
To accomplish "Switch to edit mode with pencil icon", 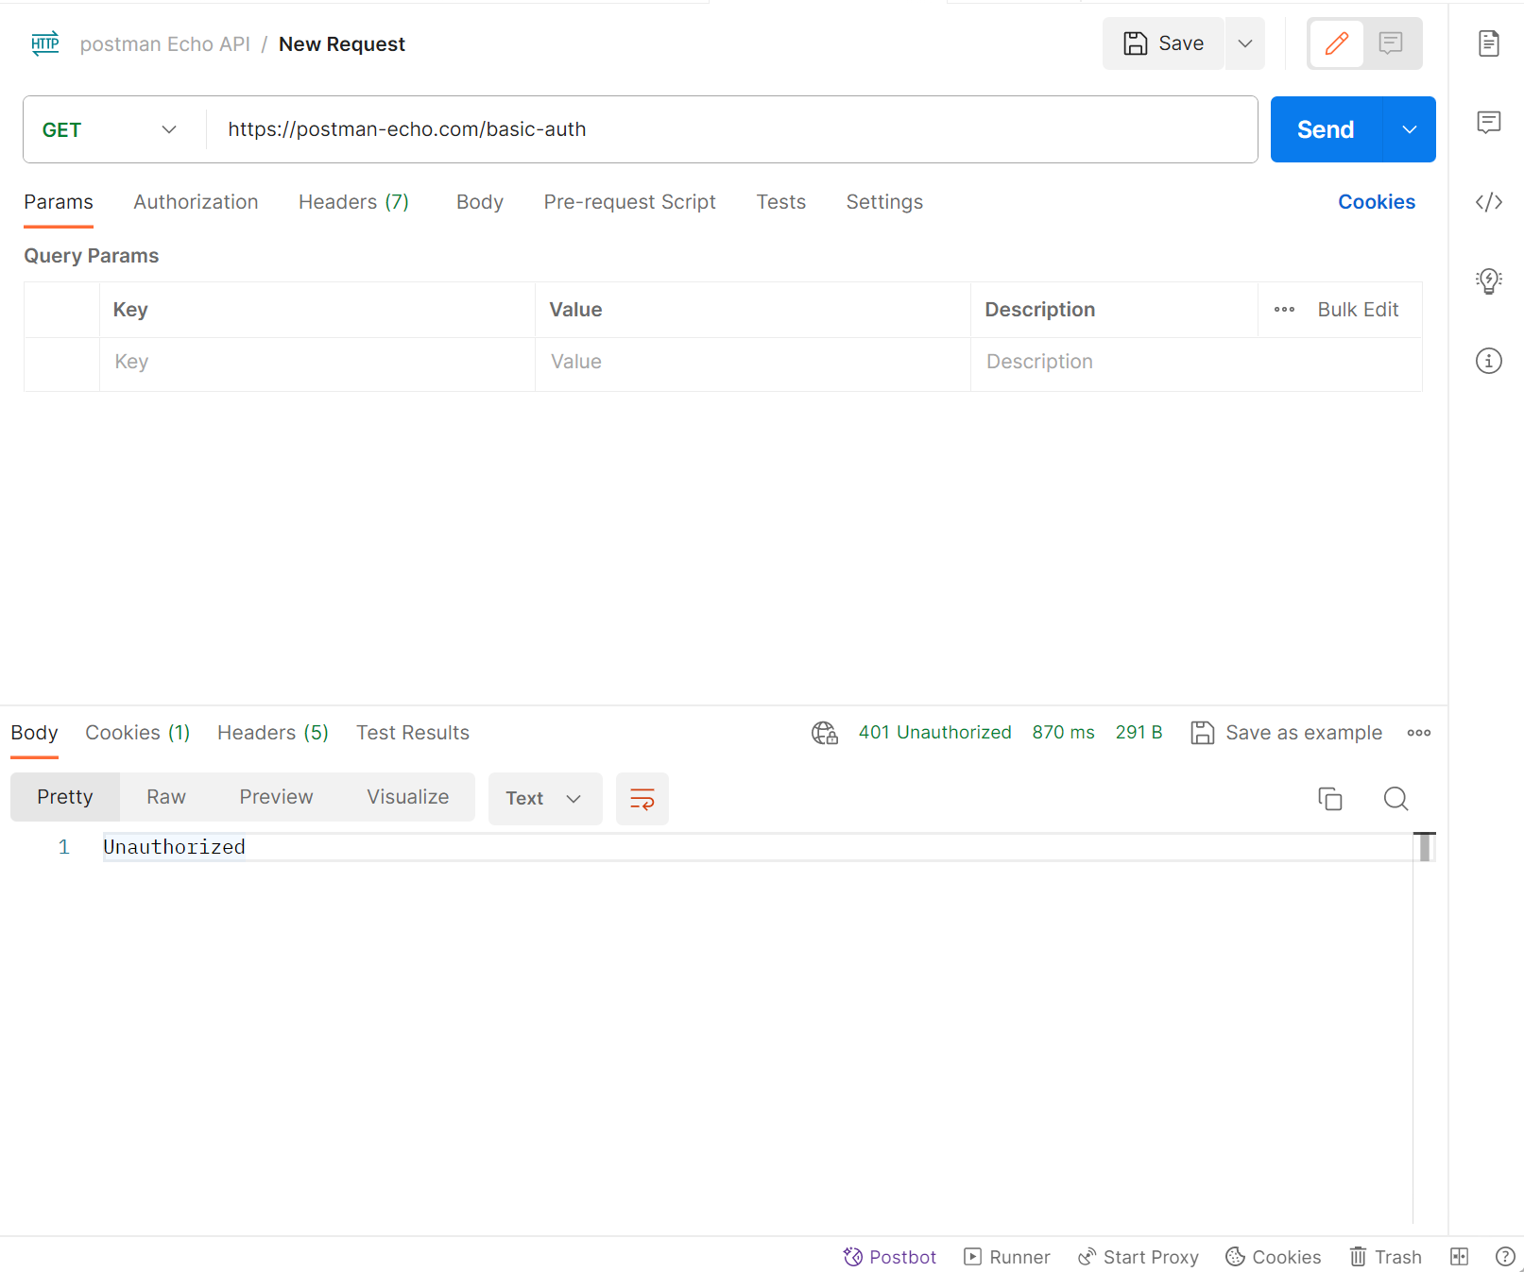I will pyautogui.click(x=1337, y=43).
